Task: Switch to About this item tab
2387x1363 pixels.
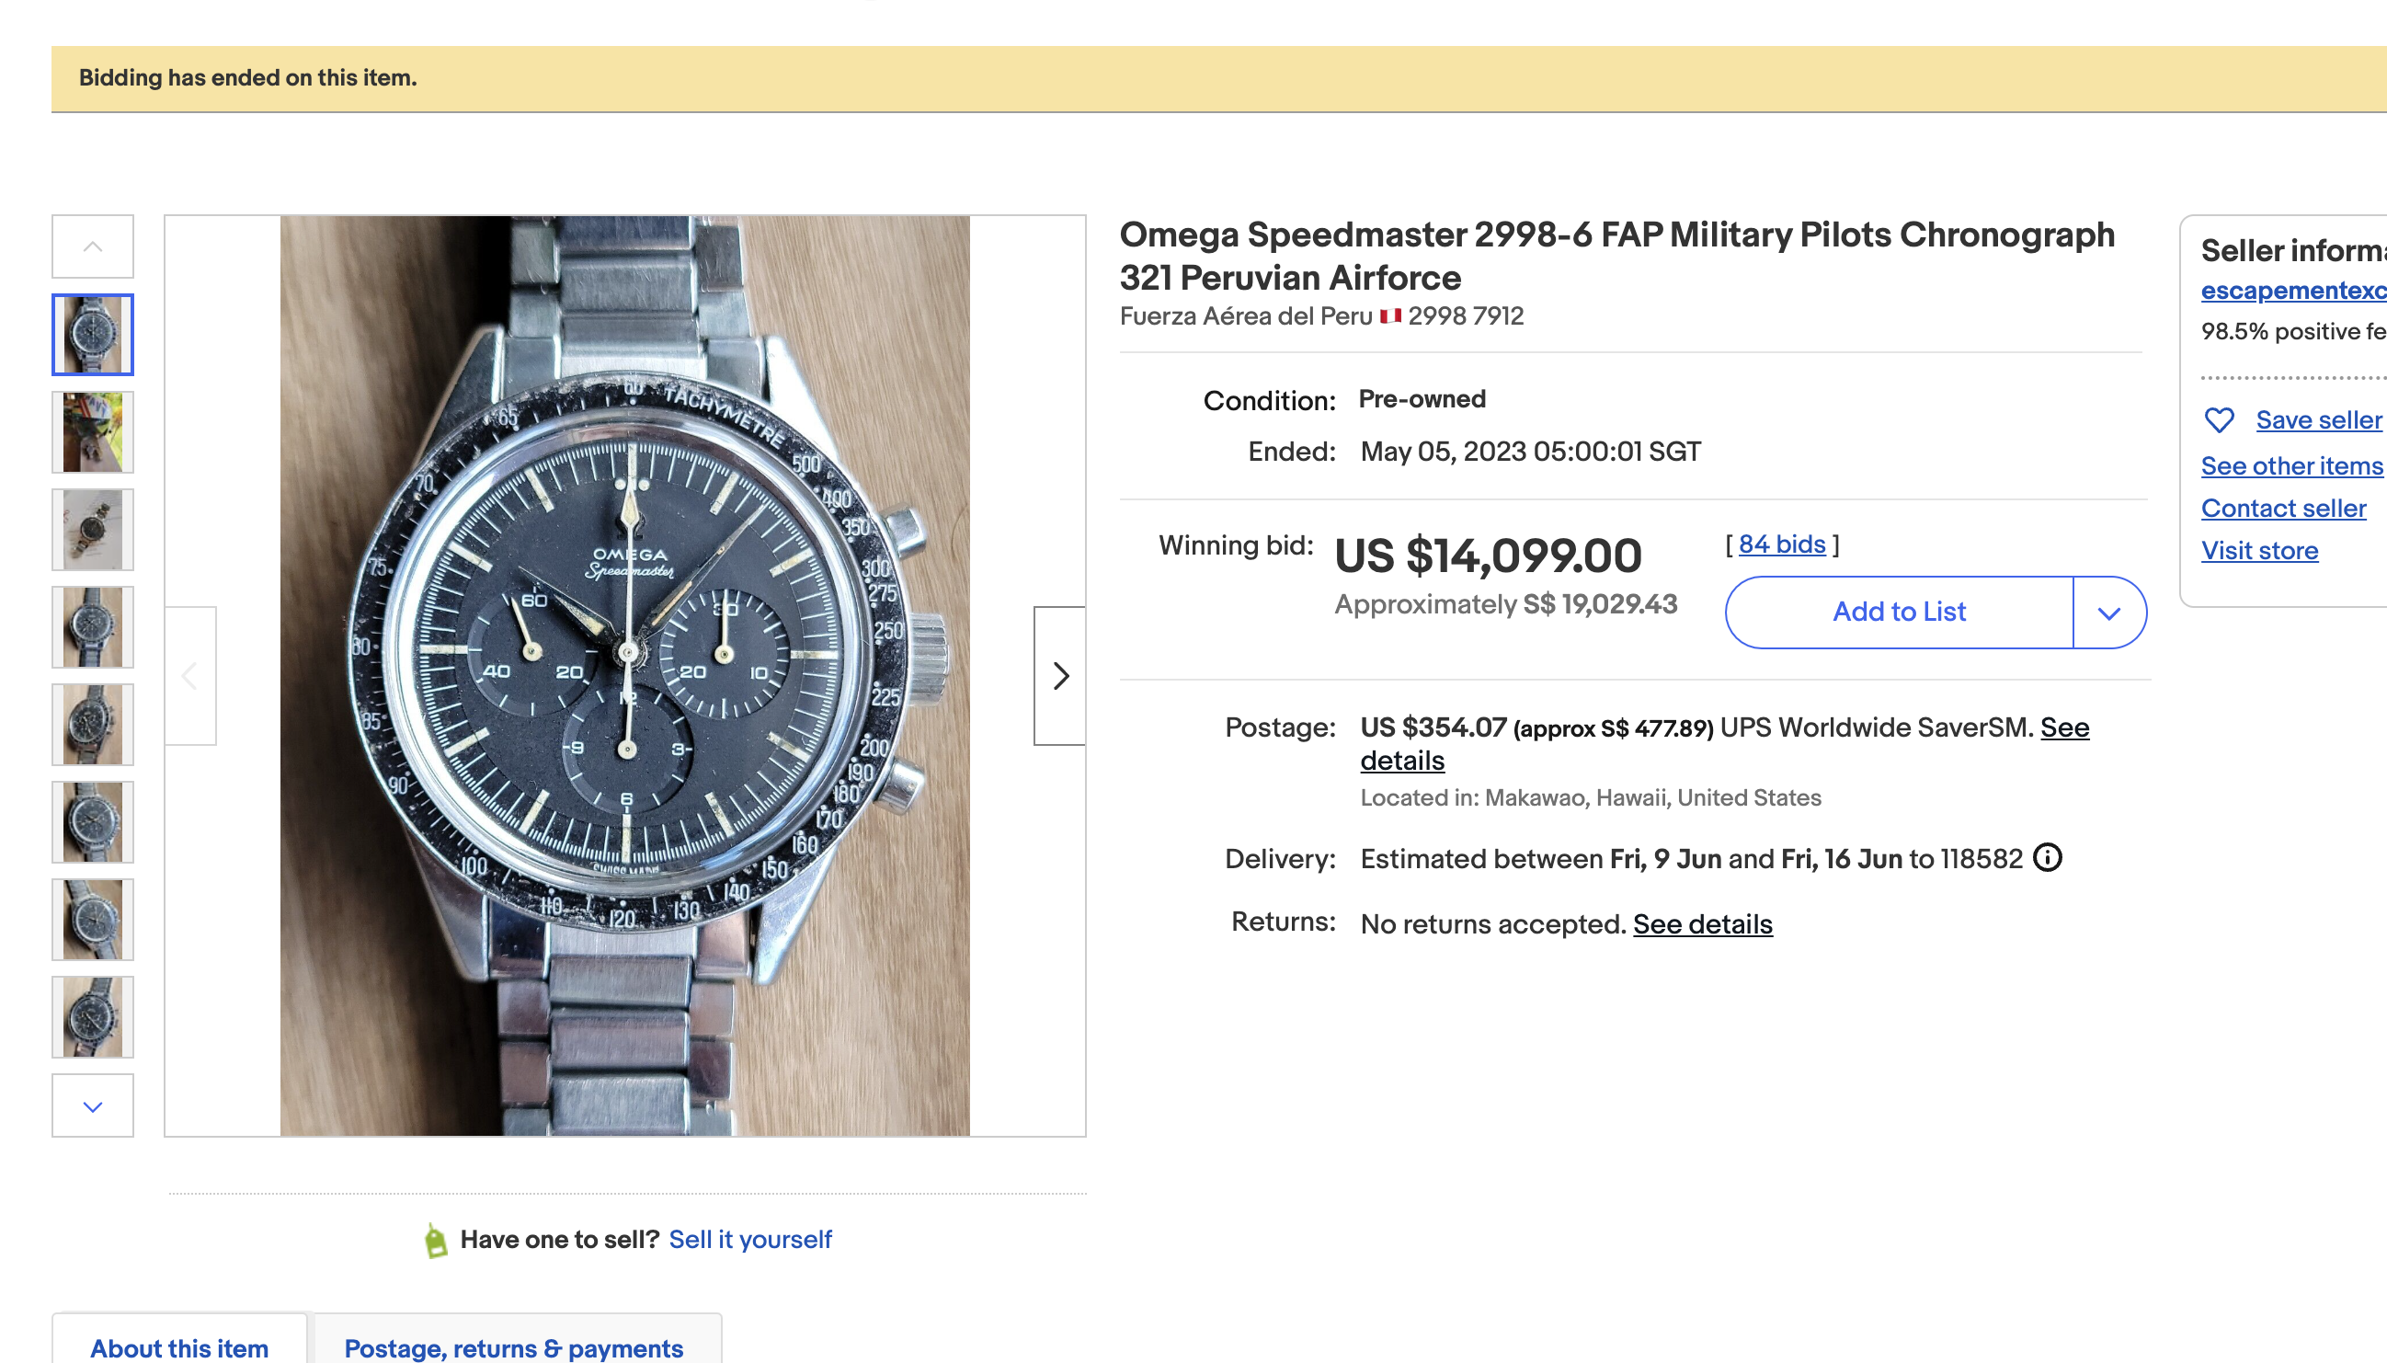Action: (x=179, y=1347)
